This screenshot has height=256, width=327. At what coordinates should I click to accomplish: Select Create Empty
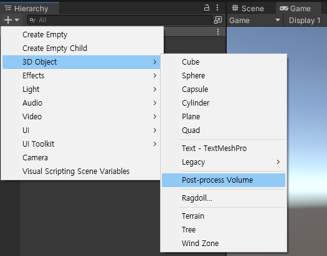point(82,35)
